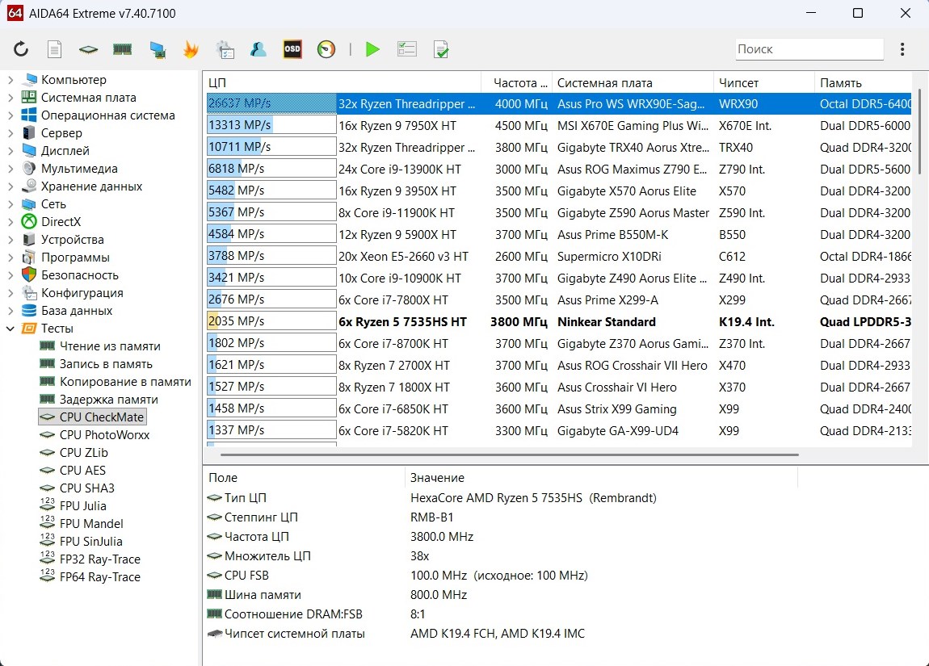Screen dimensions: 929x666
Task: Click the Чипсет column header
Action: 739,83
